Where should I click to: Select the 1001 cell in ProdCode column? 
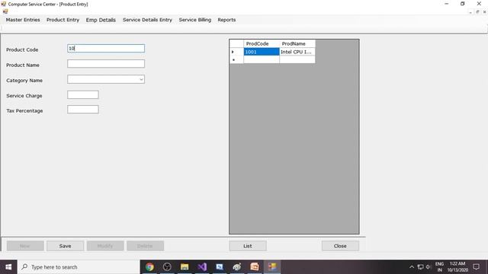click(262, 52)
